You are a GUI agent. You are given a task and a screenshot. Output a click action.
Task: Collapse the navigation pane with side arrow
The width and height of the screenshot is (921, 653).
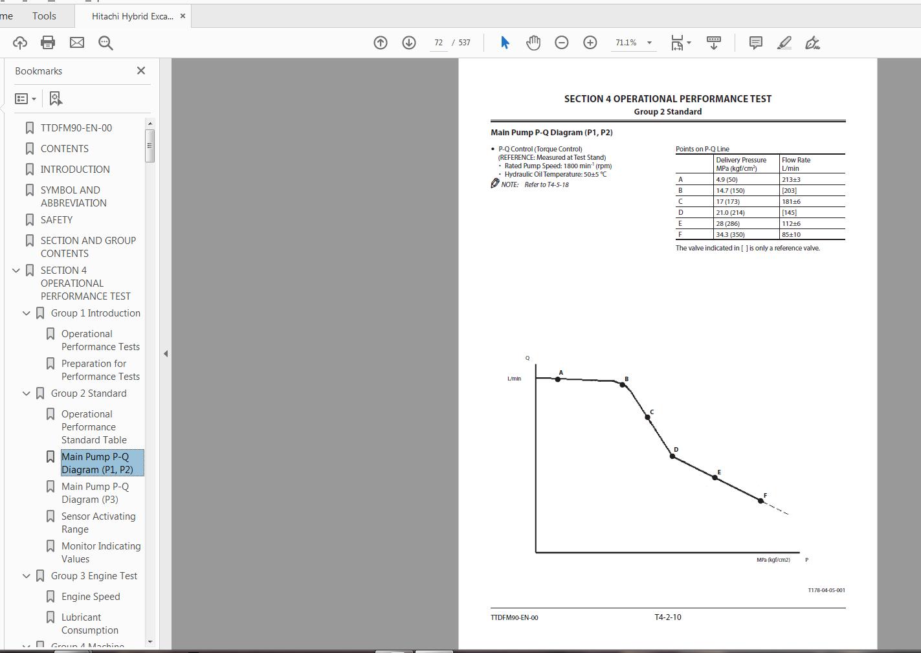point(166,353)
